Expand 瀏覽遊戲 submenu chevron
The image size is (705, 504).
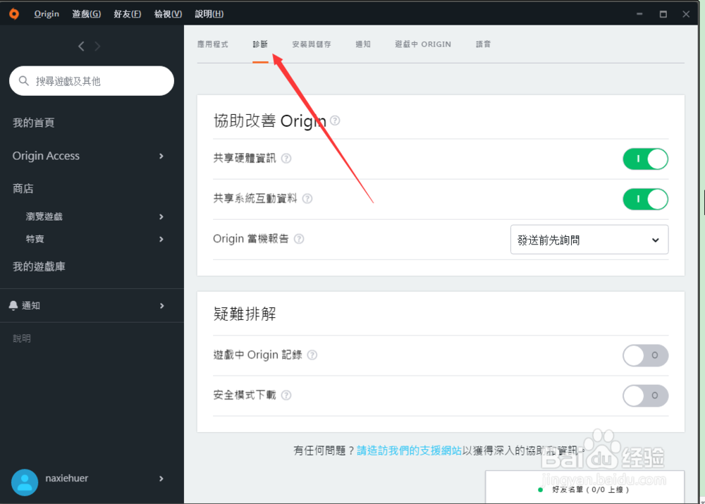(161, 216)
